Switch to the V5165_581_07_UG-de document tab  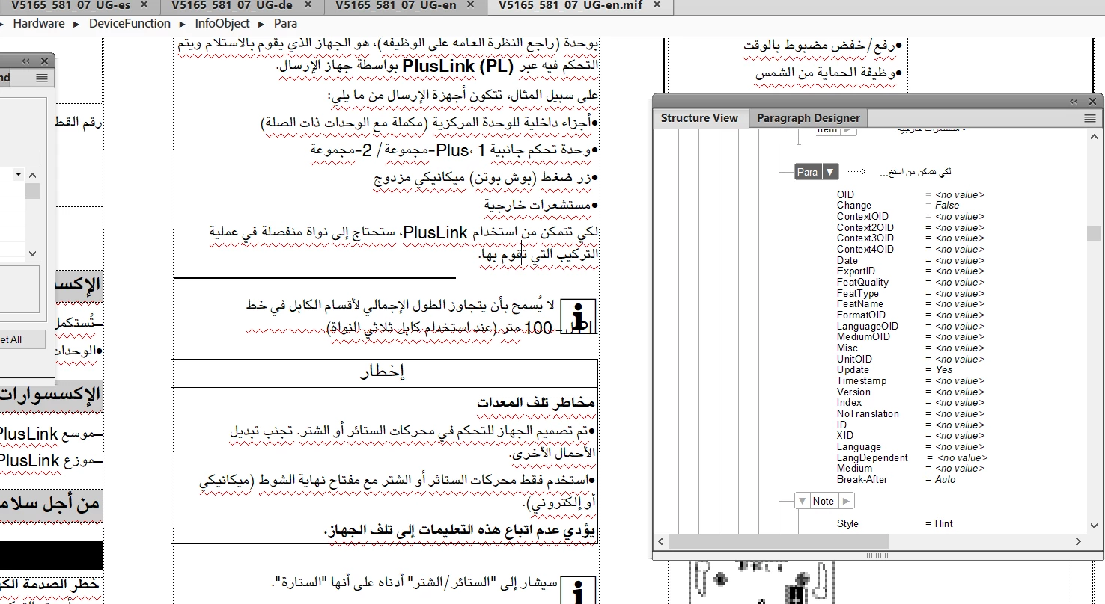tap(231, 4)
